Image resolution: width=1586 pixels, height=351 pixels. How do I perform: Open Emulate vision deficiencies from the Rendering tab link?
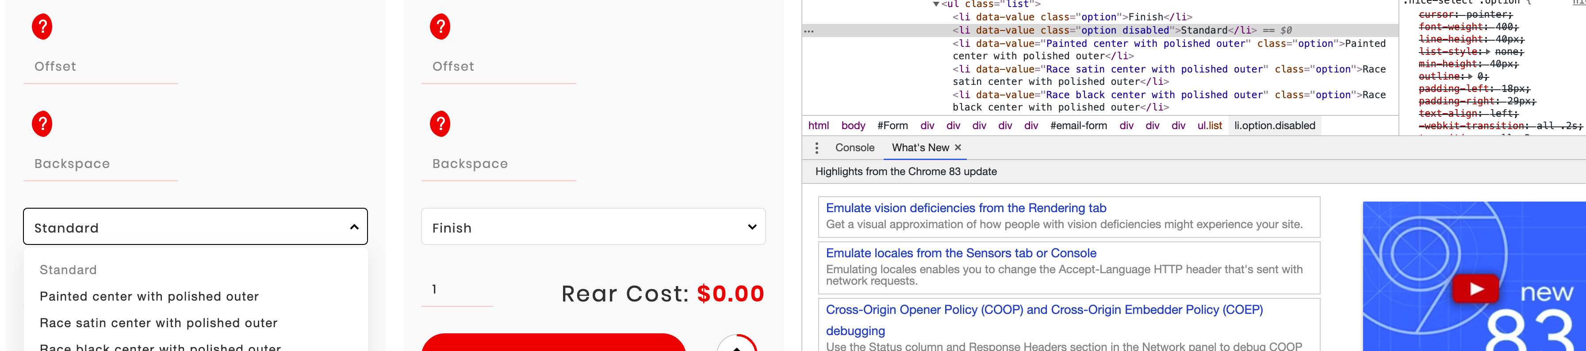[966, 208]
